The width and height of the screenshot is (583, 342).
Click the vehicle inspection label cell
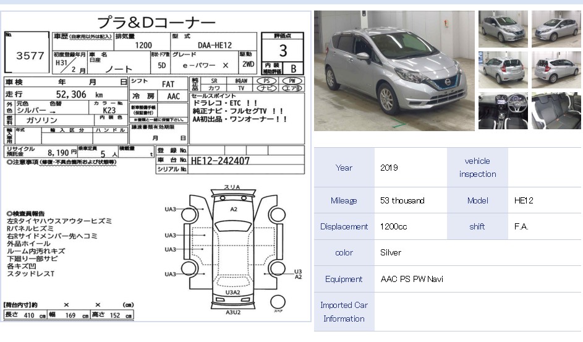pyautogui.click(x=477, y=168)
